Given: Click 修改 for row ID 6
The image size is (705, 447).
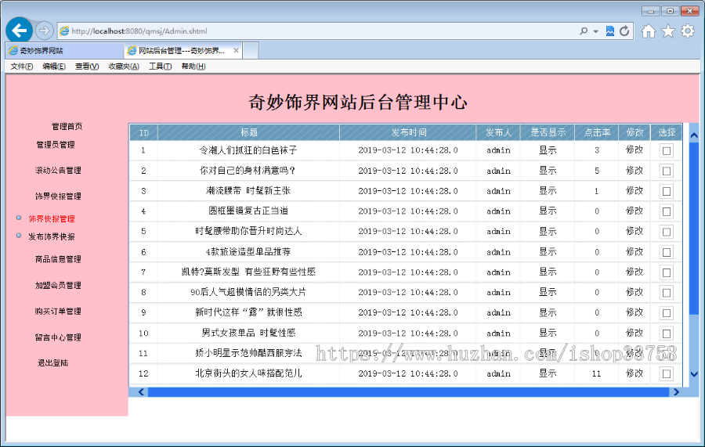Looking at the screenshot, I should [634, 252].
